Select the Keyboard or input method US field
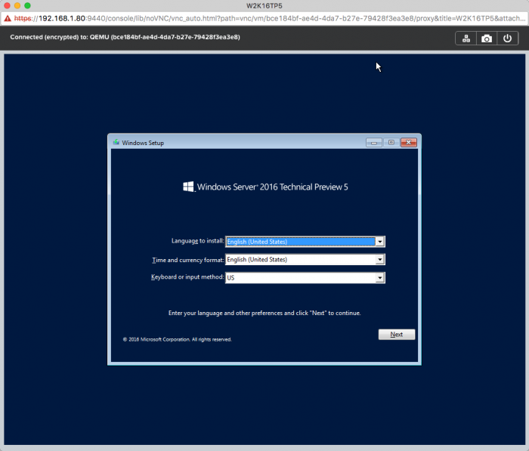The width and height of the screenshot is (529, 451). (305, 277)
